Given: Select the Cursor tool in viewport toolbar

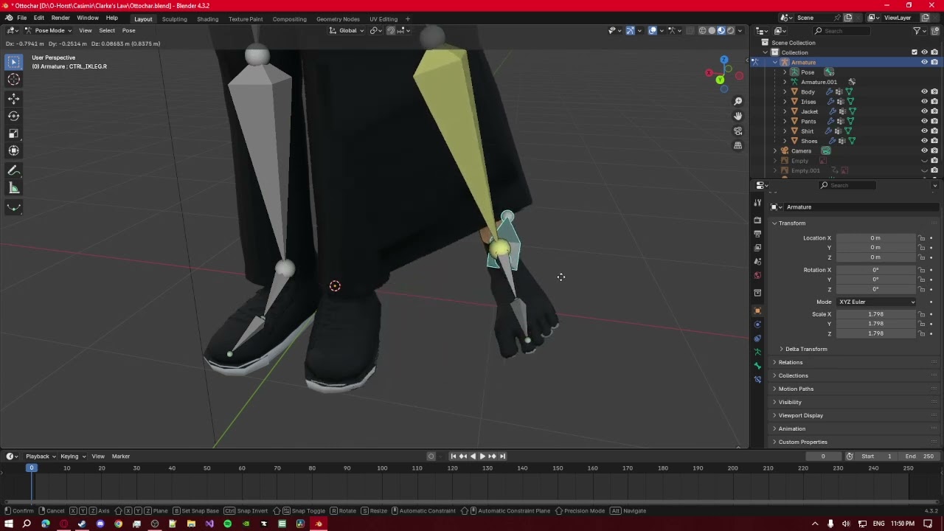Looking at the screenshot, I should 13,80.
